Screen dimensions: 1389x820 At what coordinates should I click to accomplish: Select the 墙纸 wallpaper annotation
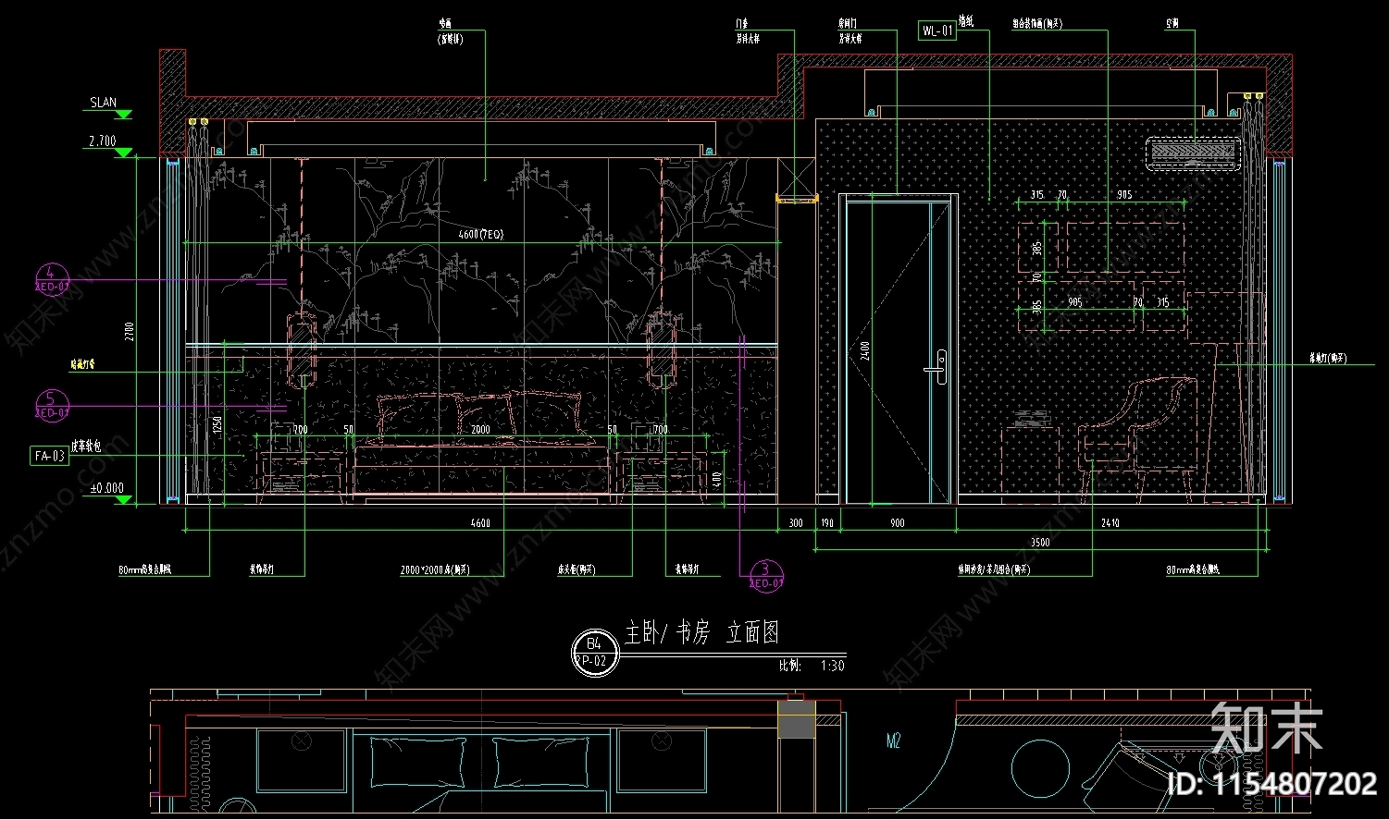click(x=966, y=21)
